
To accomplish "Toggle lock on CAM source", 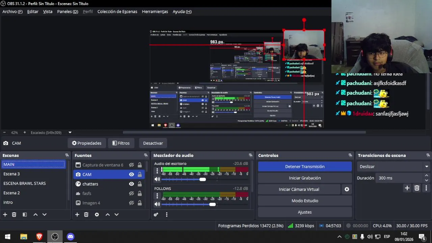I will point(139,174).
